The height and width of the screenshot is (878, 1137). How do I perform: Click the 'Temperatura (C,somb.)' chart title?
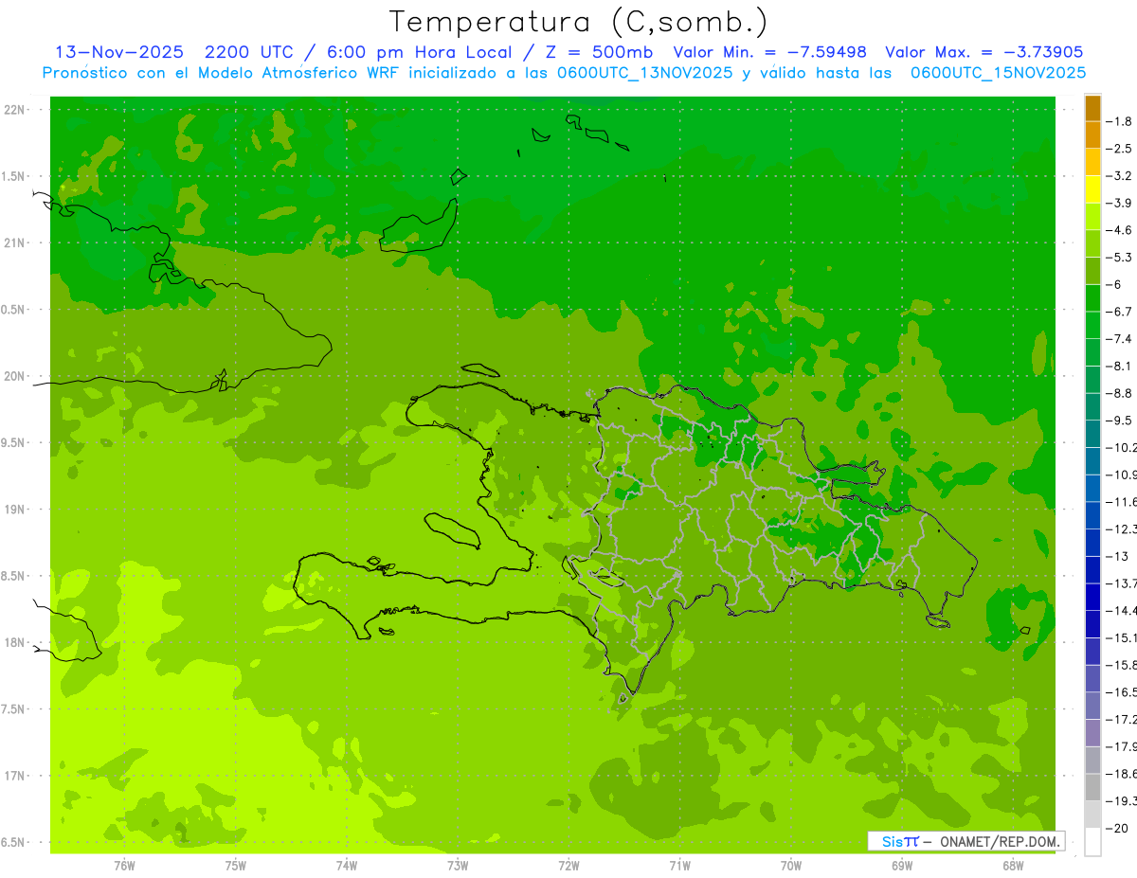[578, 22]
